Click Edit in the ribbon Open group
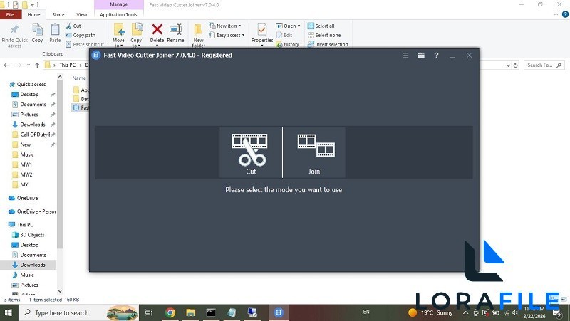The width and height of the screenshot is (570, 321). [x=284, y=35]
